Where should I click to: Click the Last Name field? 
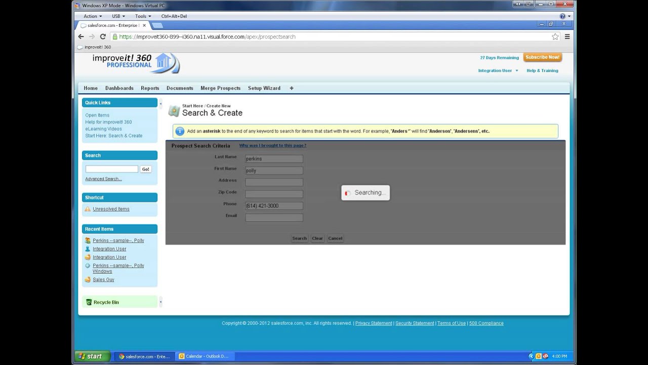274,159
